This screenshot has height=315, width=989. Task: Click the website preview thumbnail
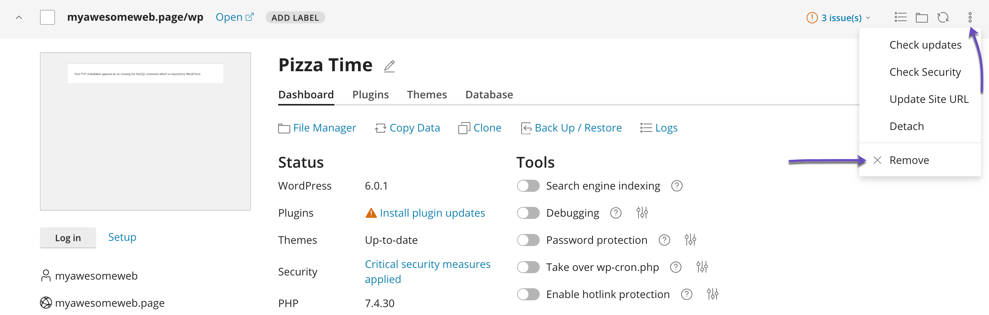145,131
